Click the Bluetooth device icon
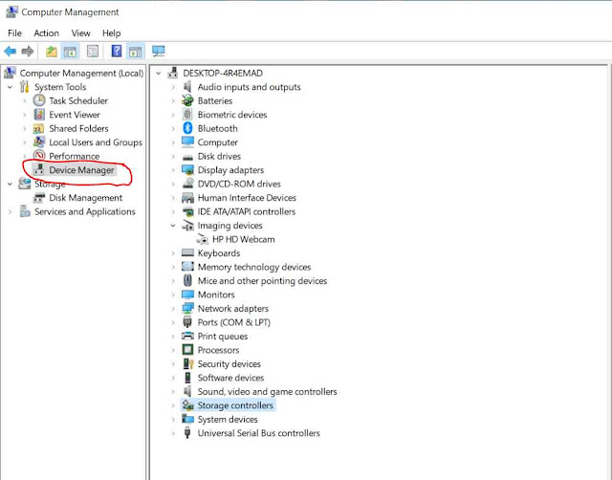612x480 pixels. click(188, 128)
